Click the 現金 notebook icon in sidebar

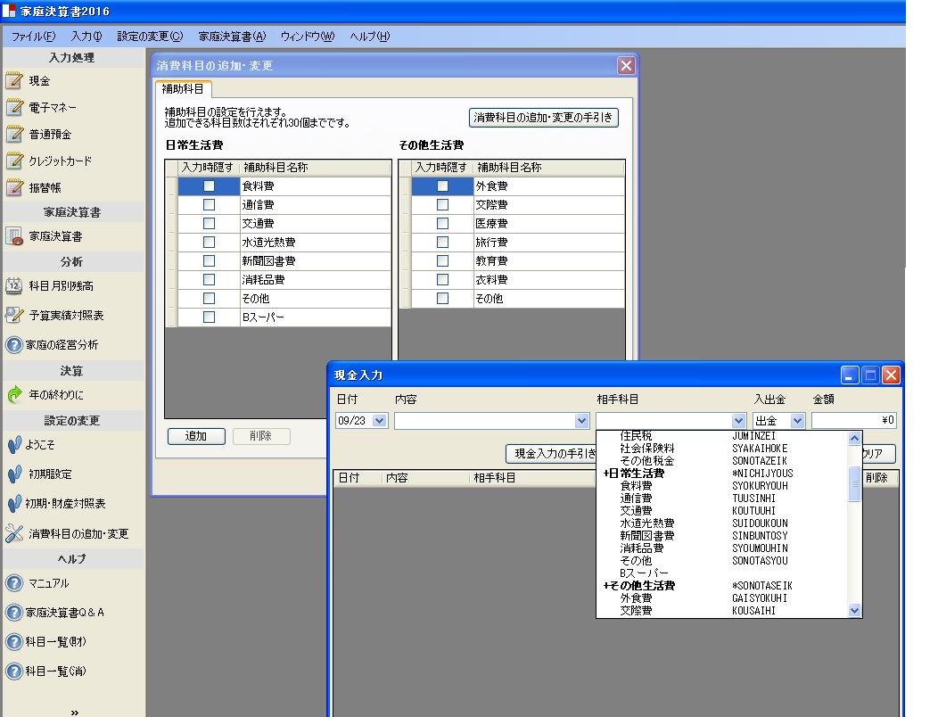[14, 81]
